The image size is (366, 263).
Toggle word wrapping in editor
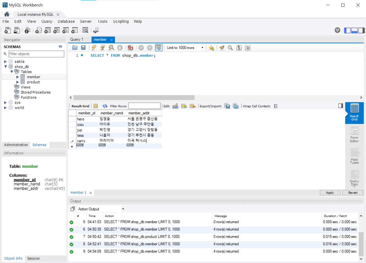(x=248, y=48)
